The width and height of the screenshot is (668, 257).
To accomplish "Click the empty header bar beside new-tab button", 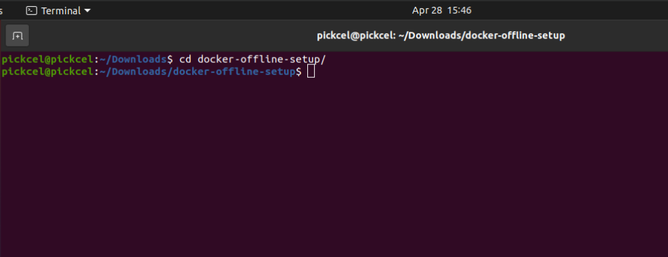I will click(171, 36).
